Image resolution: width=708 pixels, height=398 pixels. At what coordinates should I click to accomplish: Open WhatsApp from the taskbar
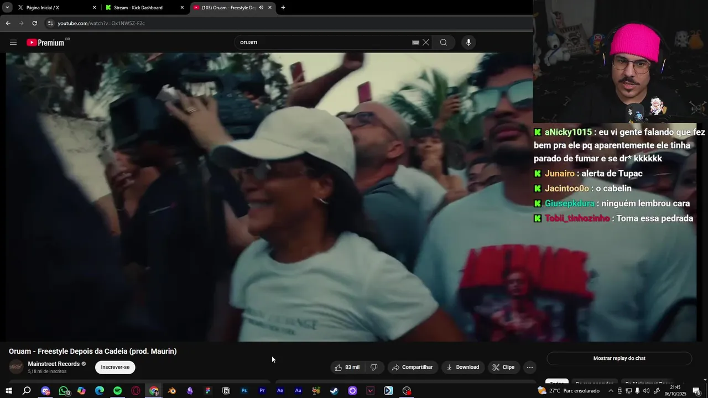(x=64, y=391)
